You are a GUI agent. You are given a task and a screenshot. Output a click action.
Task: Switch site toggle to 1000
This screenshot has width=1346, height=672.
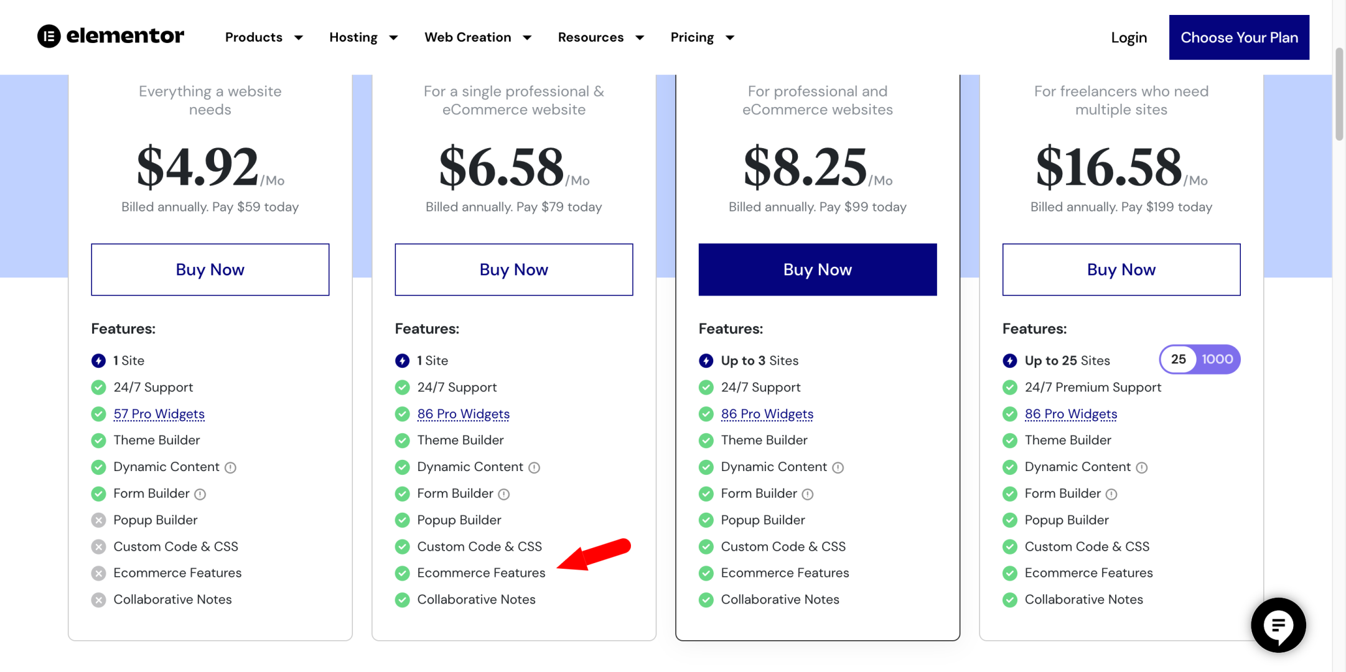pyautogui.click(x=1217, y=360)
